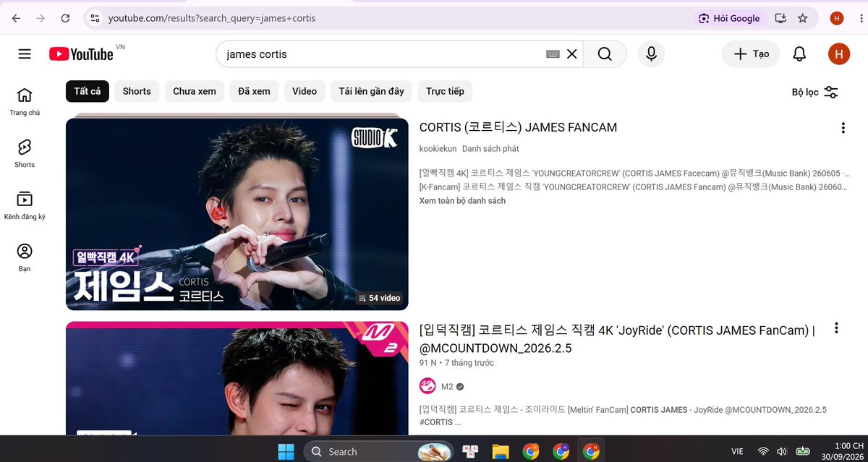Open Bạn in the sidebar
This screenshot has height=462, width=868.
coord(25,258)
